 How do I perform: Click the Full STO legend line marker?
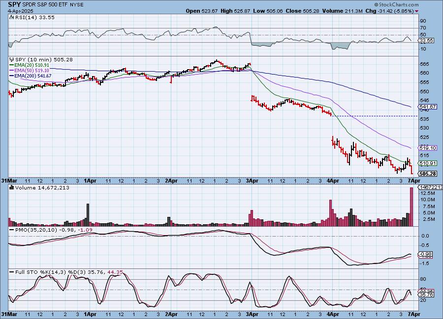(x=12, y=272)
